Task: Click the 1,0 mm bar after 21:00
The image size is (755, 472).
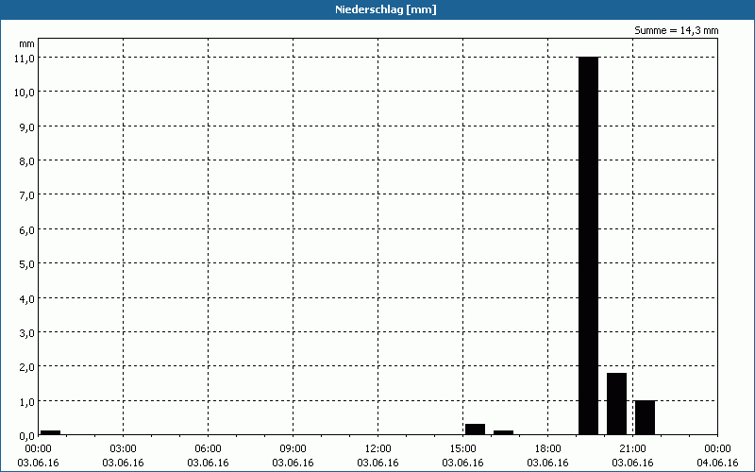Action: pyautogui.click(x=645, y=417)
